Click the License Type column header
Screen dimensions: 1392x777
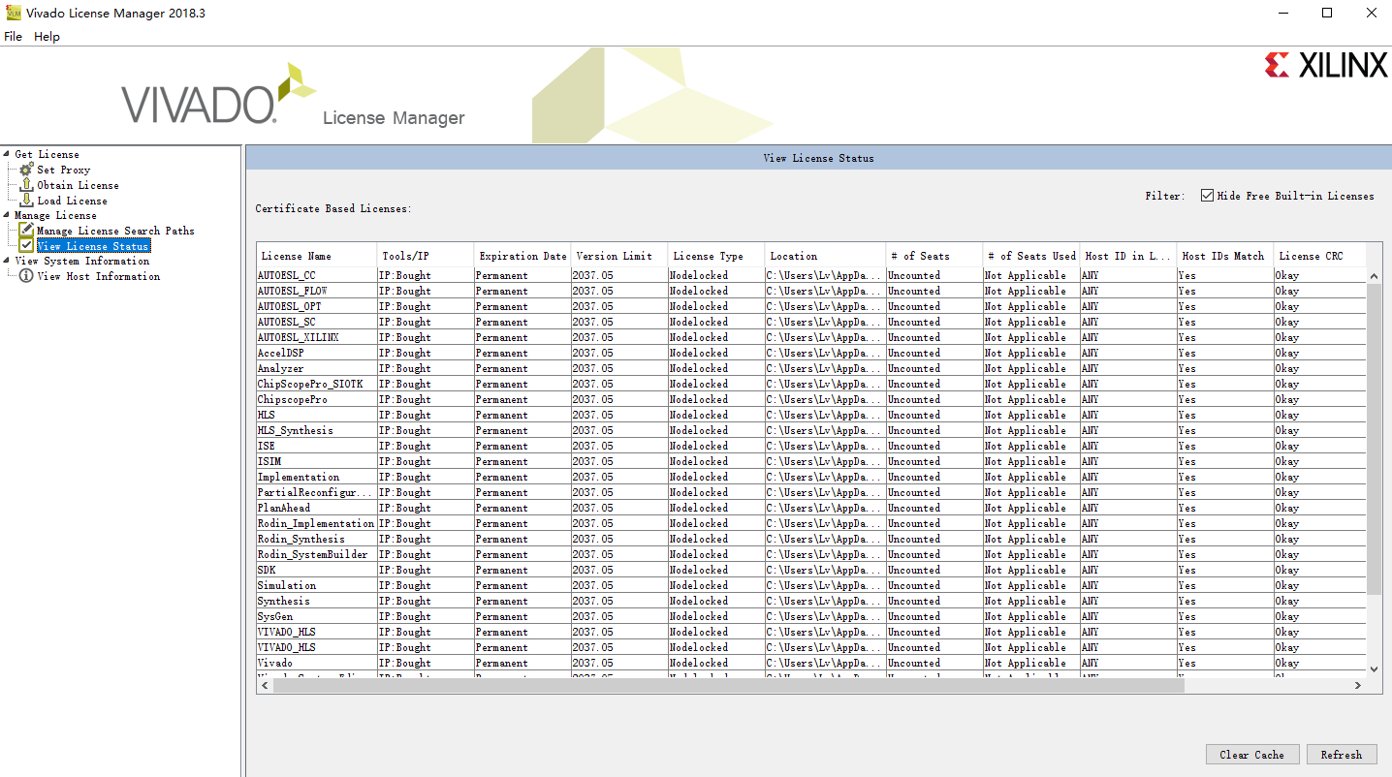715,256
